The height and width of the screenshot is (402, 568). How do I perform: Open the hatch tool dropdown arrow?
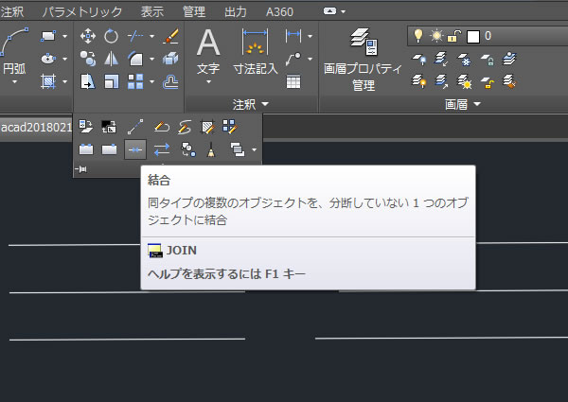(64, 81)
